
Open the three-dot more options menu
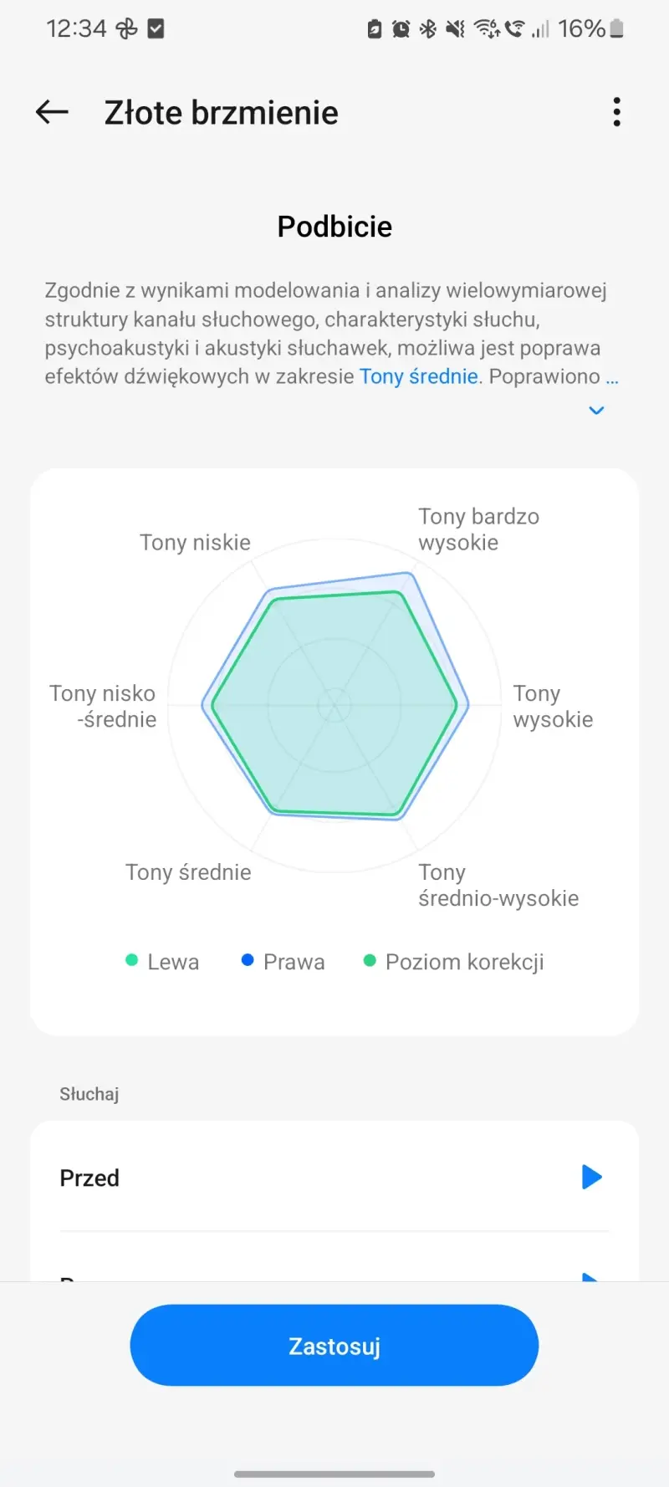tap(617, 112)
